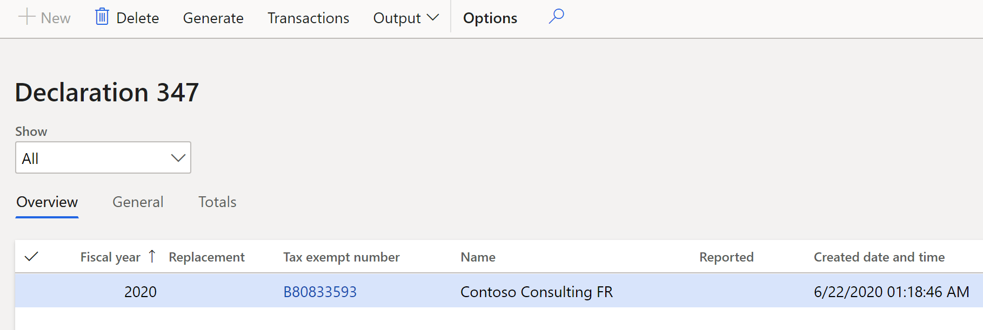
Task: Sort by the Replacement column header
Action: pos(206,257)
